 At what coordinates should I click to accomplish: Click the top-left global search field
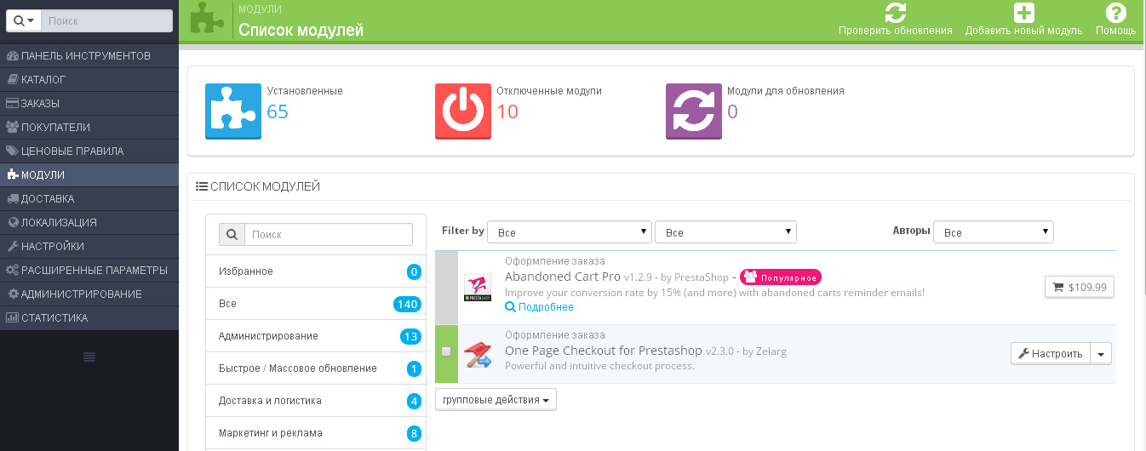click(106, 20)
